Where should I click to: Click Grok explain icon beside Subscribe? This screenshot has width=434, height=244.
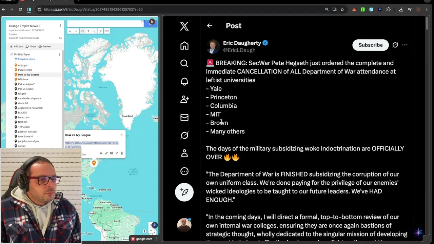[395, 45]
